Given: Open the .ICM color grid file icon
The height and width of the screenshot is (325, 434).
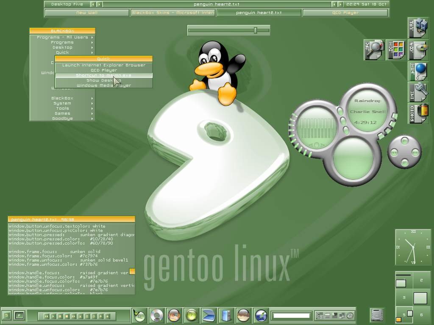Looking at the screenshot, I should [x=396, y=50].
